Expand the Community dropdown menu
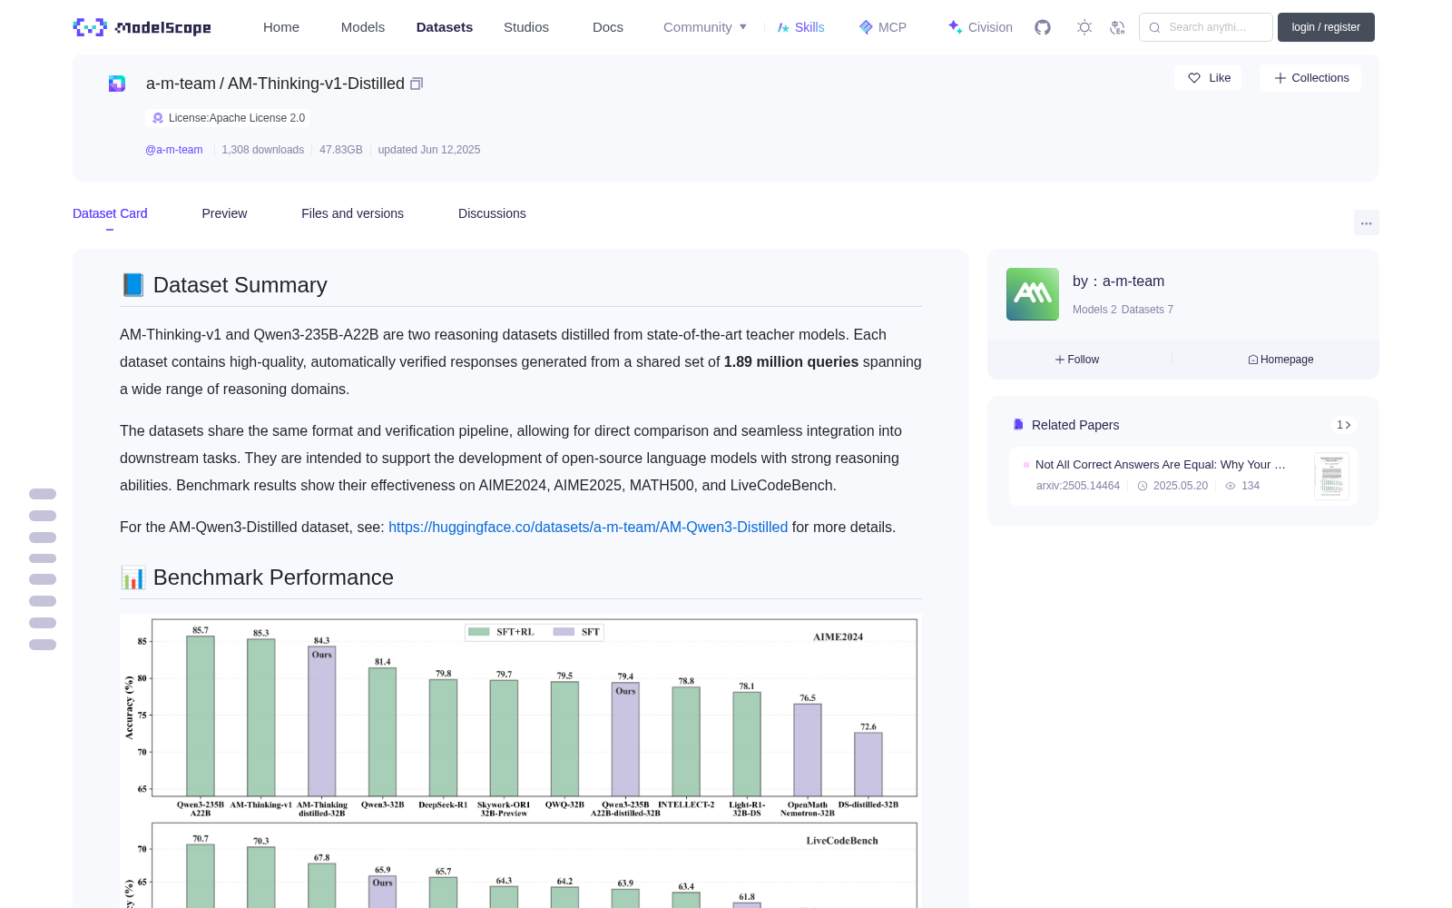 click(705, 27)
